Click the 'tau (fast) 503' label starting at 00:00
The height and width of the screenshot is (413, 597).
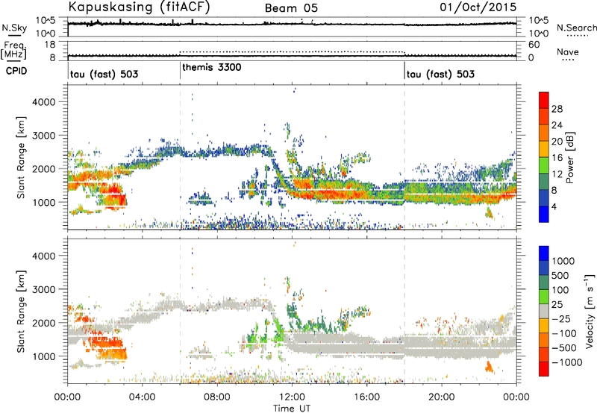(x=104, y=74)
